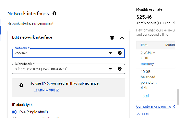The image size is (179, 118).
Task: Click the '2 vCPU + 4 GB memory' row
Action: tap(156, 58)
